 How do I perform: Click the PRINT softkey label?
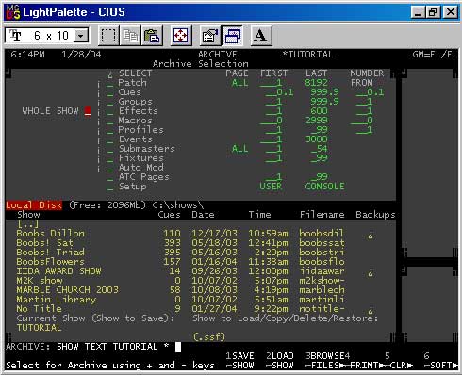365,366
